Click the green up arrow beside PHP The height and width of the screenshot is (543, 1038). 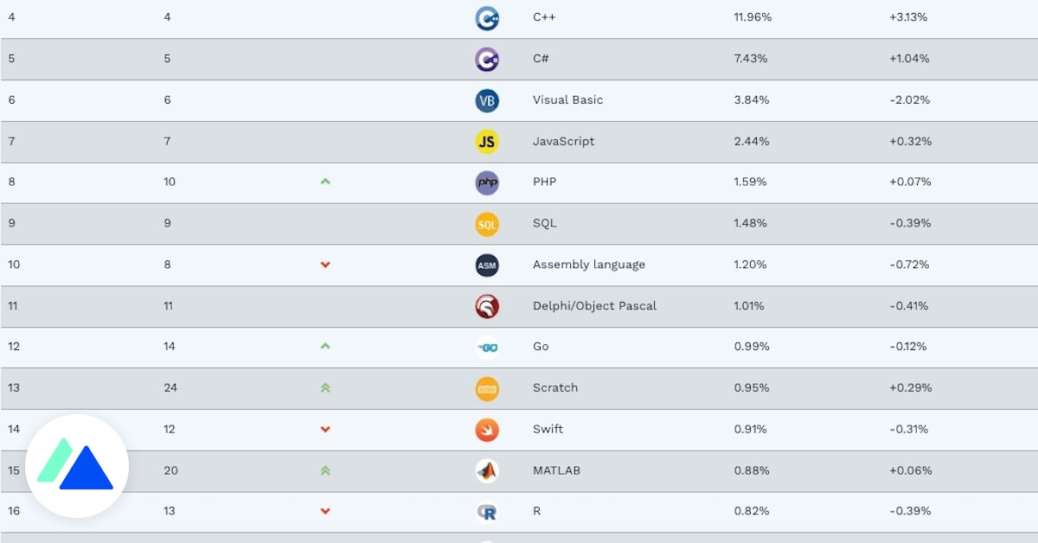pos(325,182)
